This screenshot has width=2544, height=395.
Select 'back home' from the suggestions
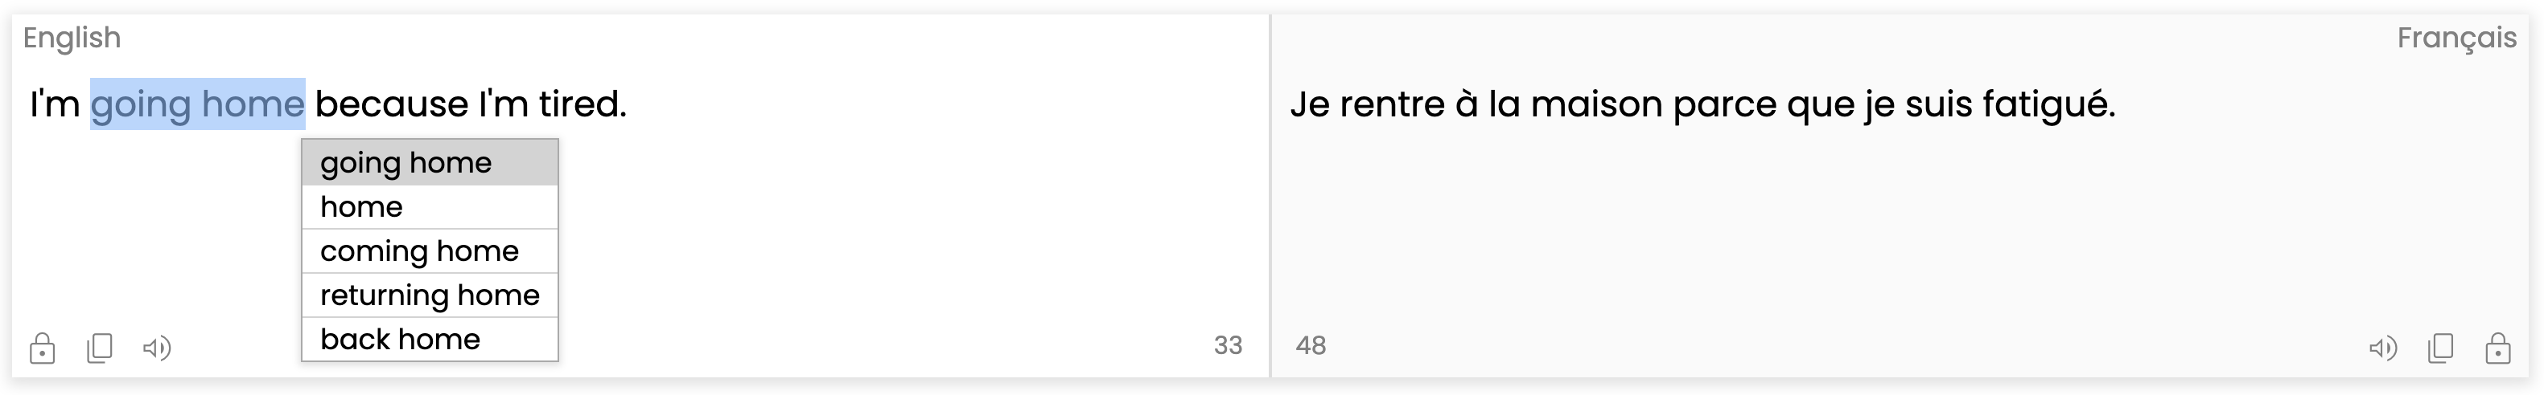click(430, 339)
